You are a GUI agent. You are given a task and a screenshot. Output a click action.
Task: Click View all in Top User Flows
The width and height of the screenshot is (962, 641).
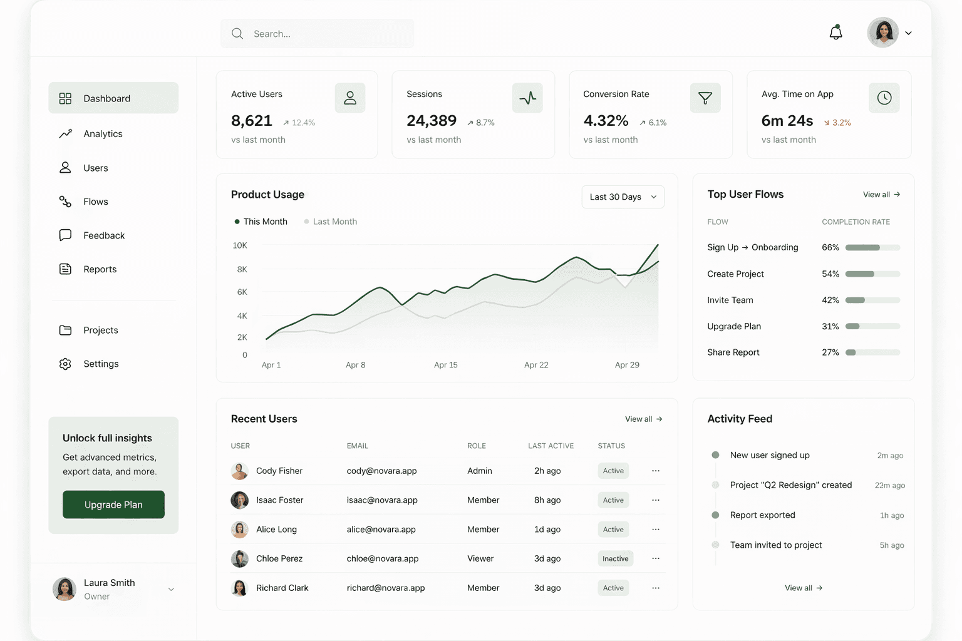click(881, 195)
